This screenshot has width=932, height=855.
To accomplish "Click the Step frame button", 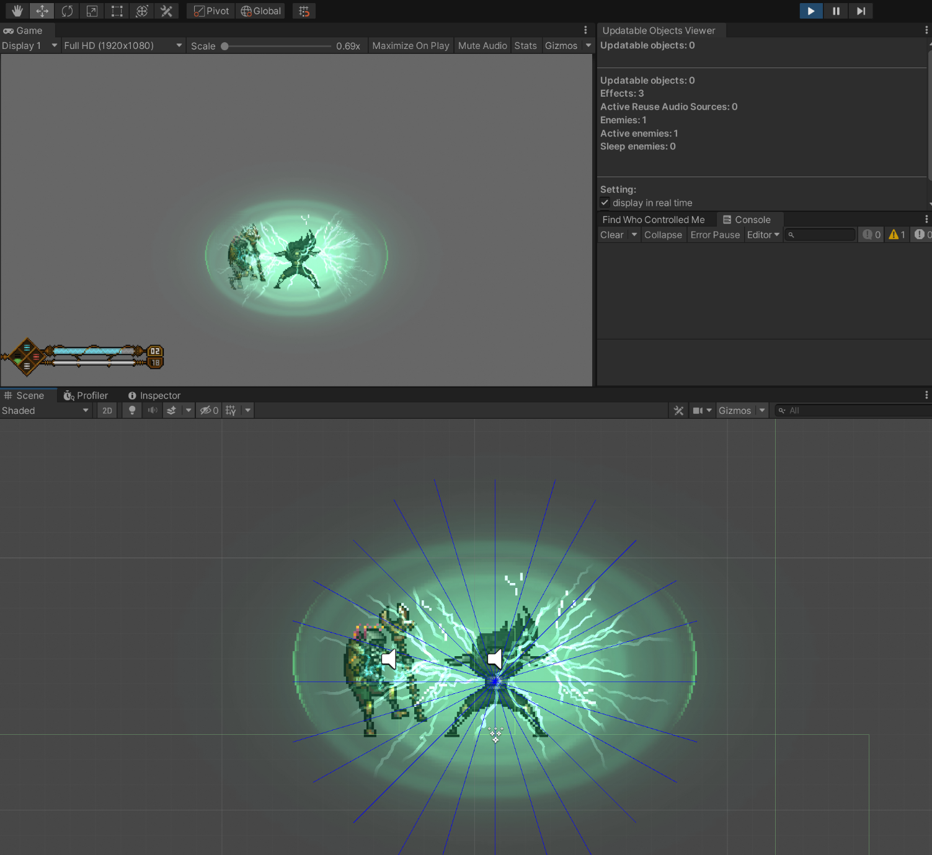I will point(861,11).
